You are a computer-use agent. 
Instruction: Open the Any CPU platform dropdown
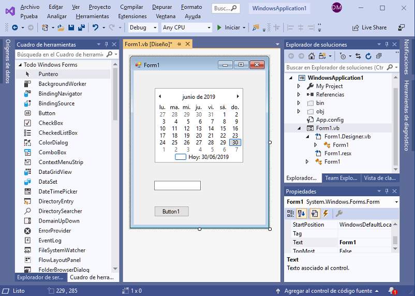(x=209, y=27)
